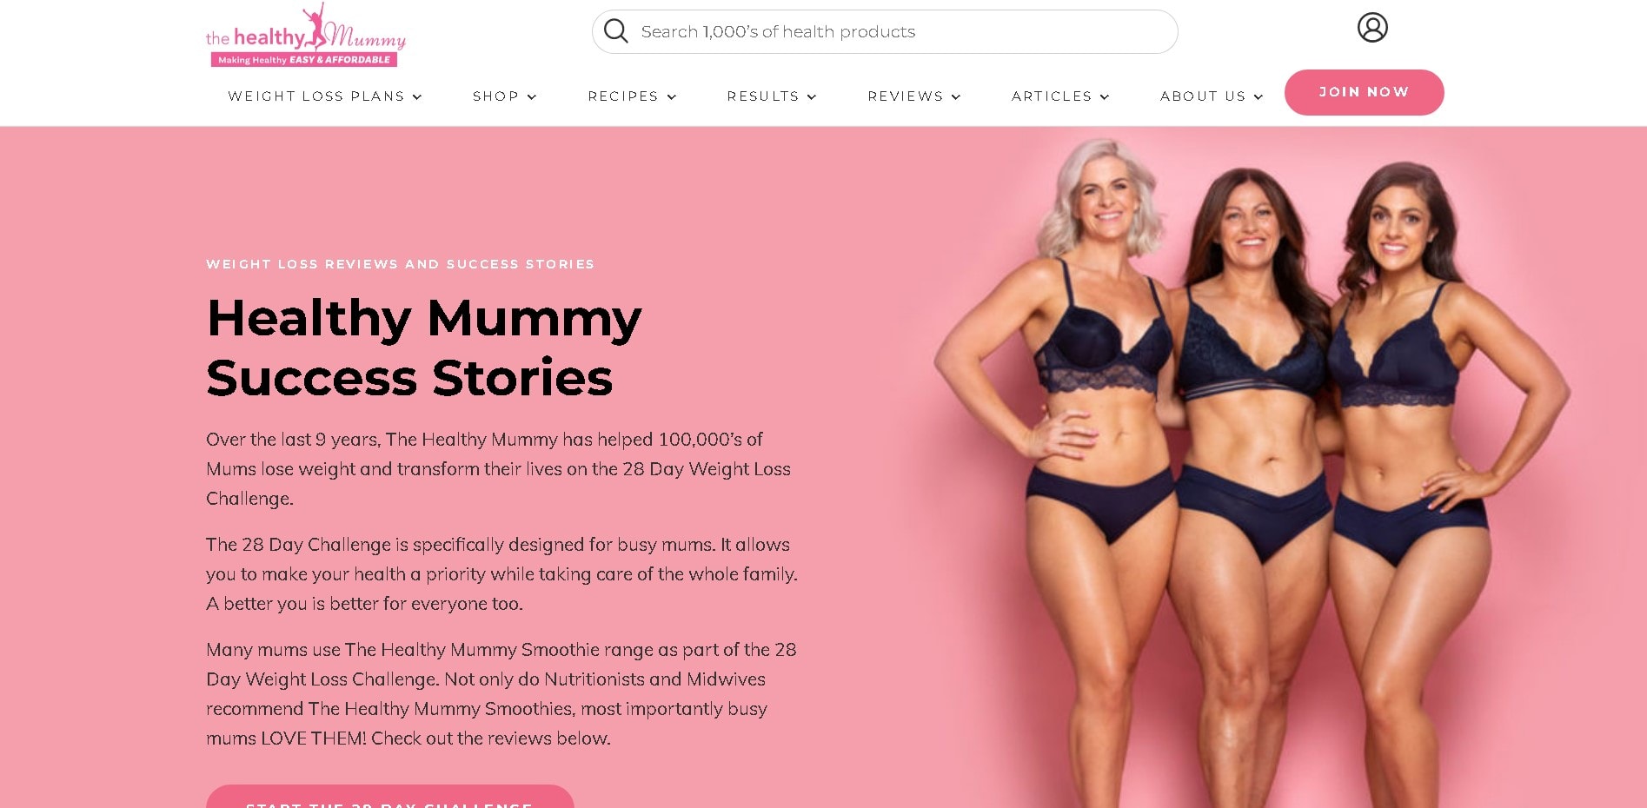Expand the Shop dropdown arrow
This screenshot has height=808, width=1647.
(x=532, y=97)
